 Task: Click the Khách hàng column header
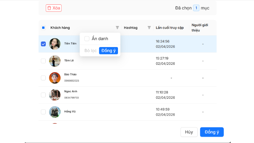tap(60, 28)
